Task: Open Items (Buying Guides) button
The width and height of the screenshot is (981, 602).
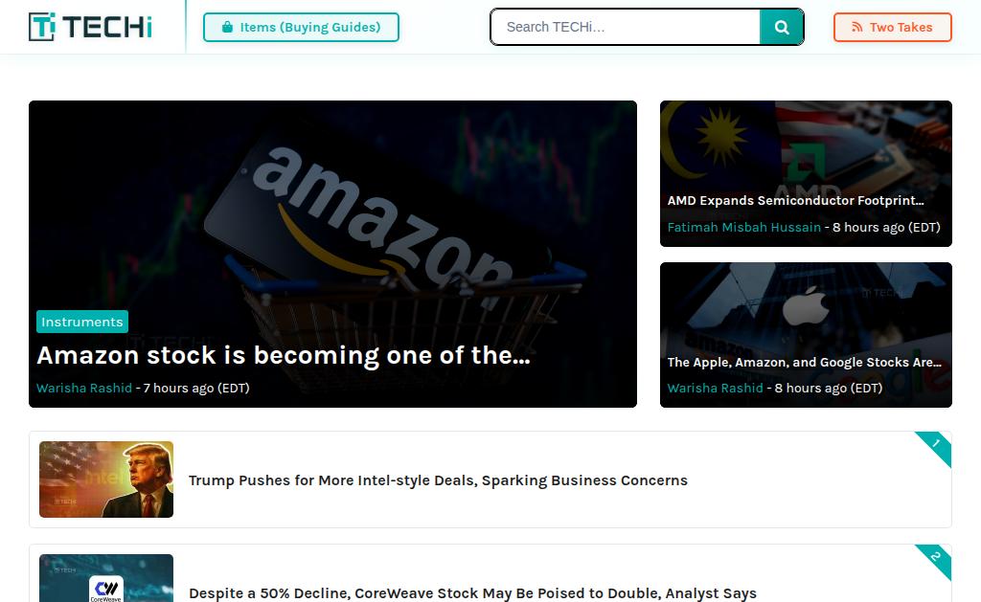Action: pyautogui.click(x=301, y=27)
